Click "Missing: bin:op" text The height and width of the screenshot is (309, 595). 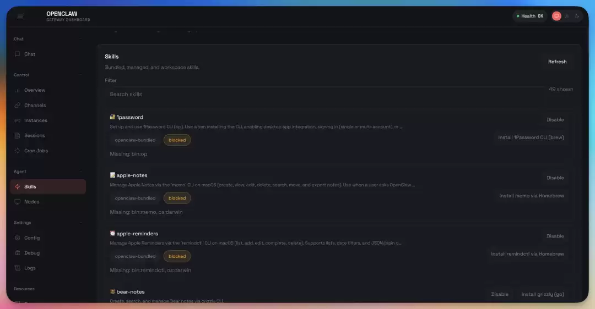128,154
